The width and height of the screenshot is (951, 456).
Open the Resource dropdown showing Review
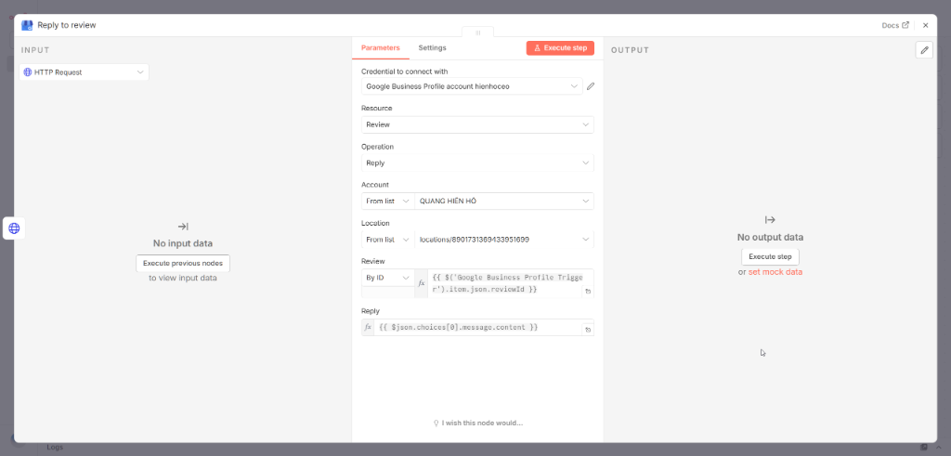pyautogui.click(x=477, y=124)
